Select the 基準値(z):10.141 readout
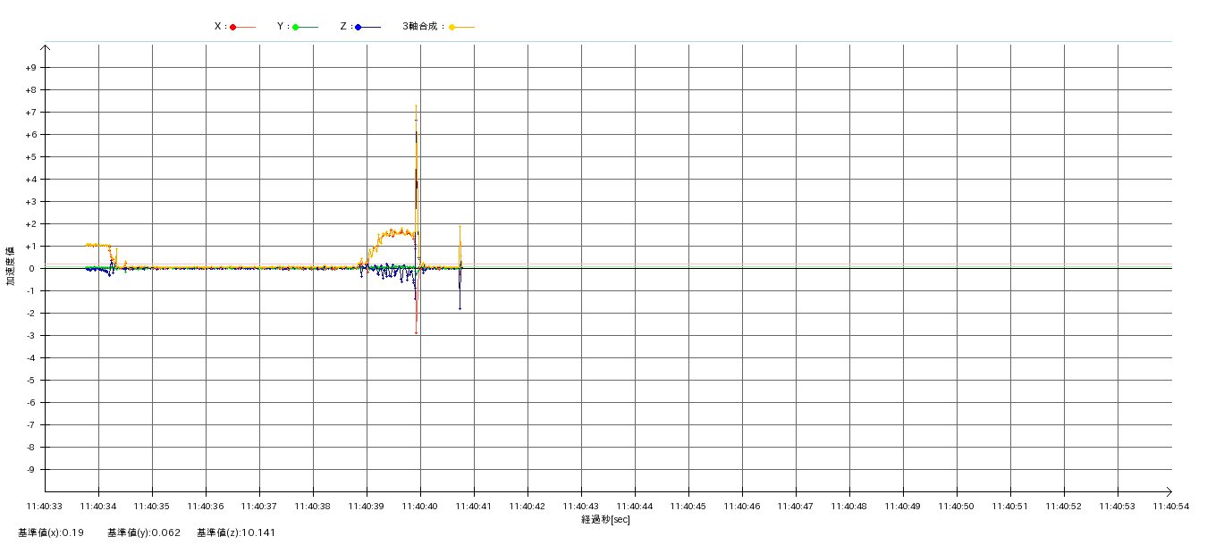 236,533
